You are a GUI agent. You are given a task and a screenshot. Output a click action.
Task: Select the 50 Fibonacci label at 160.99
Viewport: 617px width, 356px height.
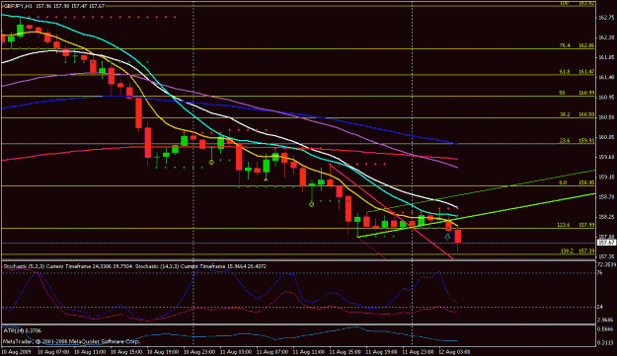point(577,93)
